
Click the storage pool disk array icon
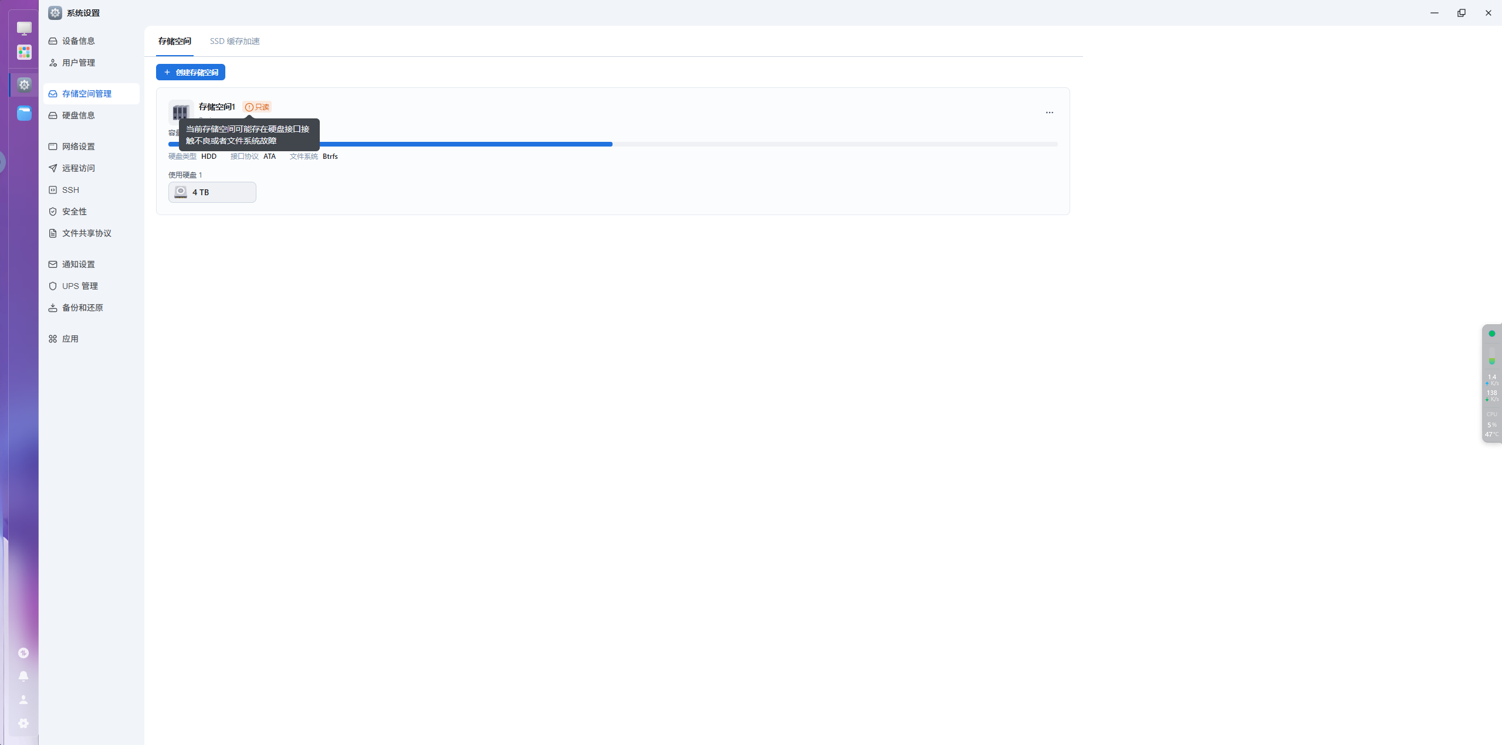coord(181,111)
